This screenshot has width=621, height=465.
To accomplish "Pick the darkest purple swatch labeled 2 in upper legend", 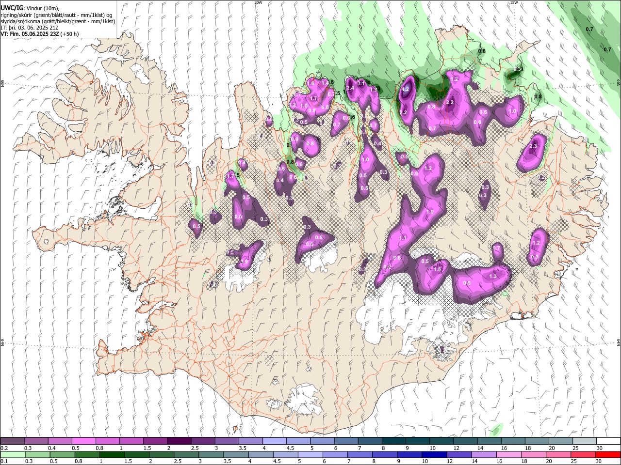I will (179, 441).
